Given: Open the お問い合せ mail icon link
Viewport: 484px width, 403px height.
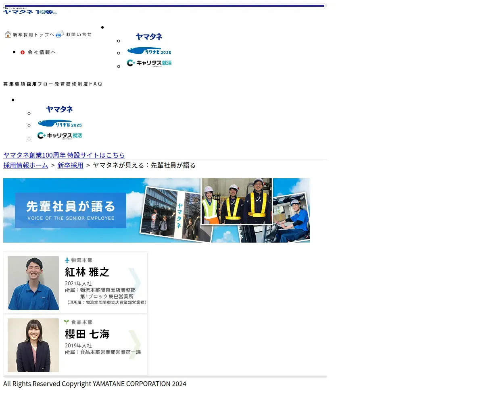Looking at the screenshot, I should [60, 34].
